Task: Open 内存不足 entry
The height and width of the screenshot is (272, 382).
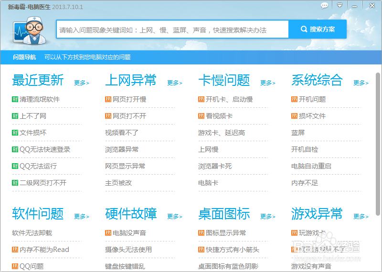Action: [305, 183]
